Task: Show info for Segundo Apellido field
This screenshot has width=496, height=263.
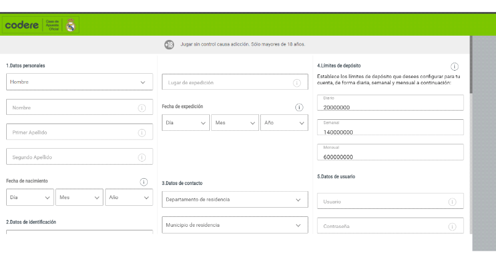Action: (142, 157)
